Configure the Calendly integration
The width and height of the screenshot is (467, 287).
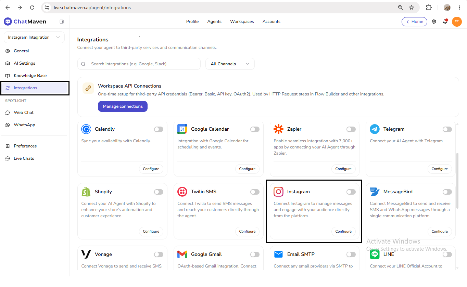pyautogui.click(x=151, y=169)
